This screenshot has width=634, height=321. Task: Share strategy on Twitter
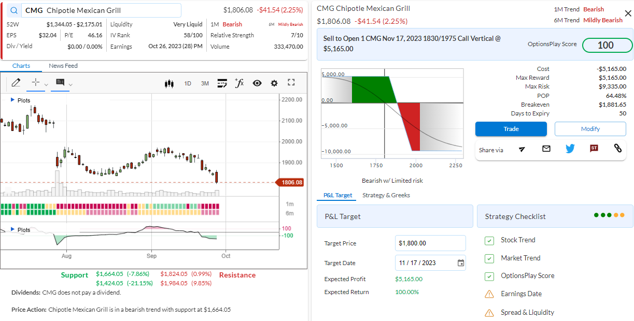pyautogui.click(x=570, y=149)
